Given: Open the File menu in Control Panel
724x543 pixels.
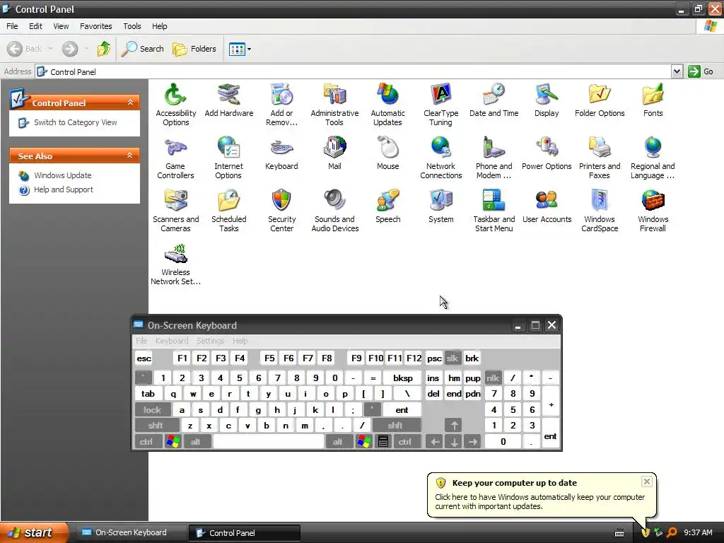Looking at the screenshot, I should click(13, 26).
